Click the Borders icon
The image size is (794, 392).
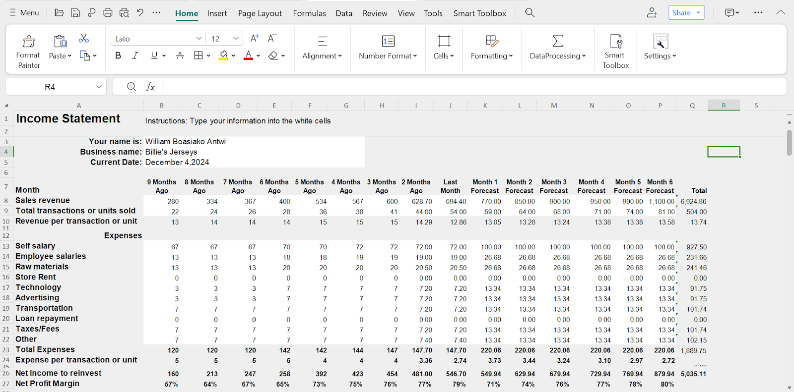pos(198,56)
